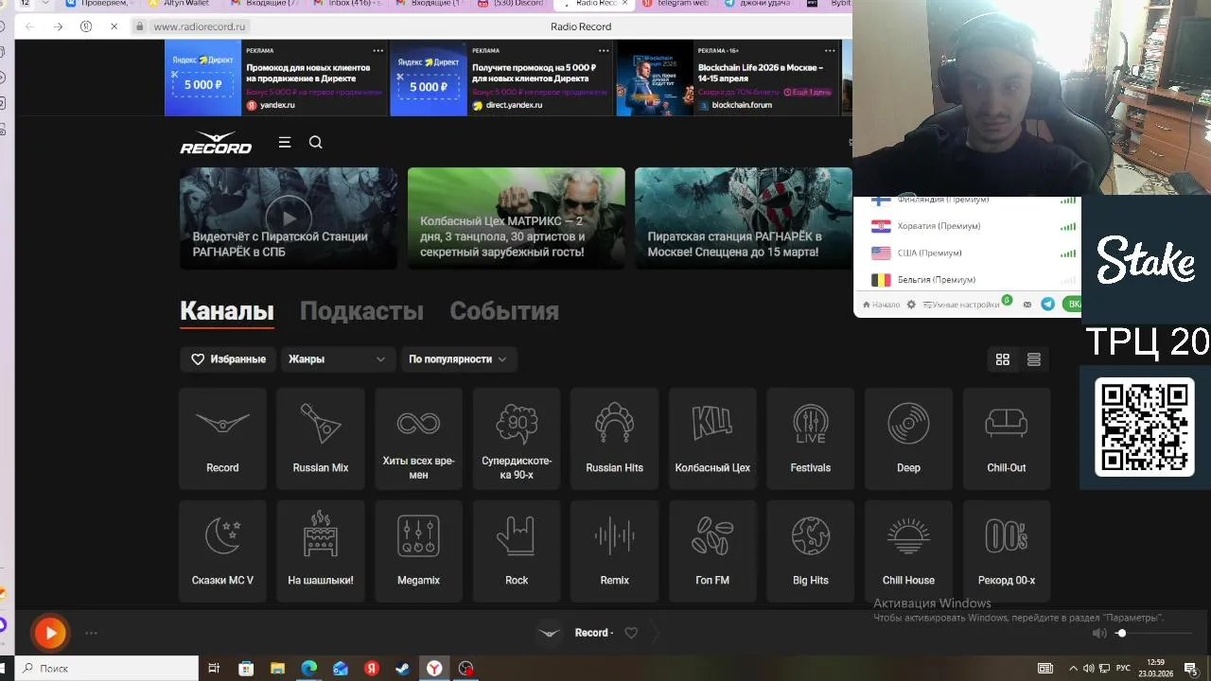Mute the player via the speaker icon
Image resolution: width=1211 pixels, height=681 pixels.
click(1098, 633)
